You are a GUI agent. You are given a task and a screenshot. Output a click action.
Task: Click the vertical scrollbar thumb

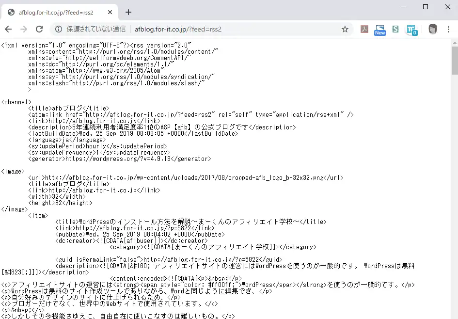pyautogui.click(x=455, y=60)
